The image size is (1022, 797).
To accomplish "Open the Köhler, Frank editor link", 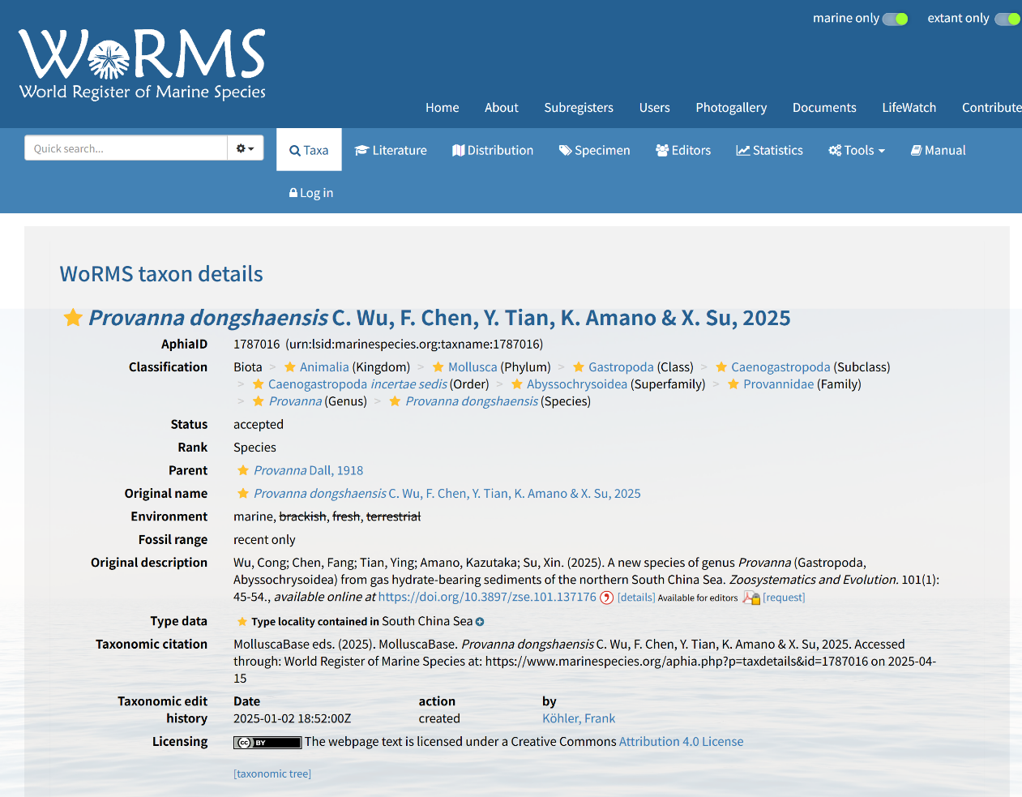I will [x=579, y=718].
